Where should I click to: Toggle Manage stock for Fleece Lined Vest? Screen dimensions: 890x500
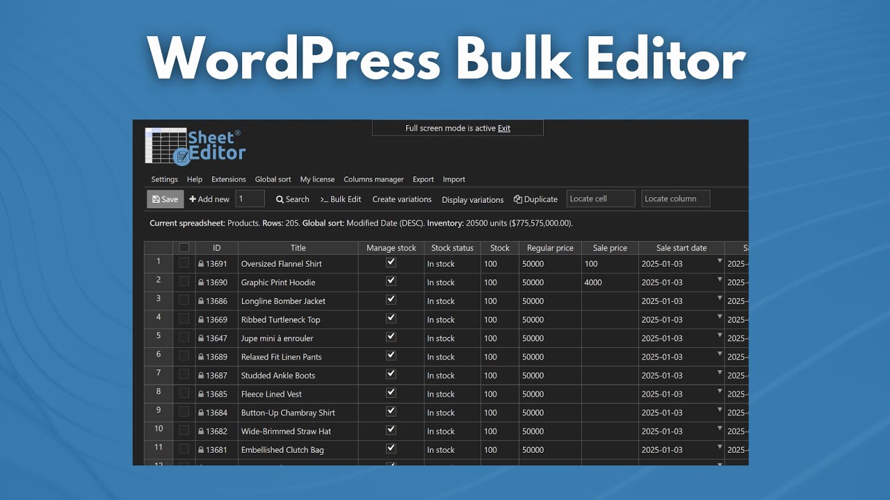[x=391, y=392]
